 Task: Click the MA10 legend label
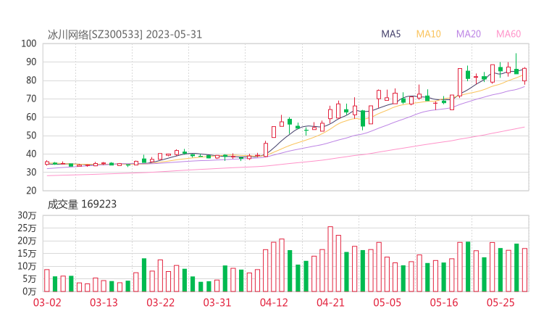pyautogui.click(x=428, y=34)
